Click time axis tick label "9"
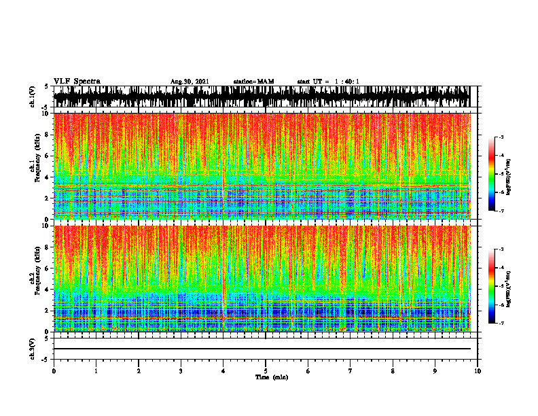 click(435, 371)
